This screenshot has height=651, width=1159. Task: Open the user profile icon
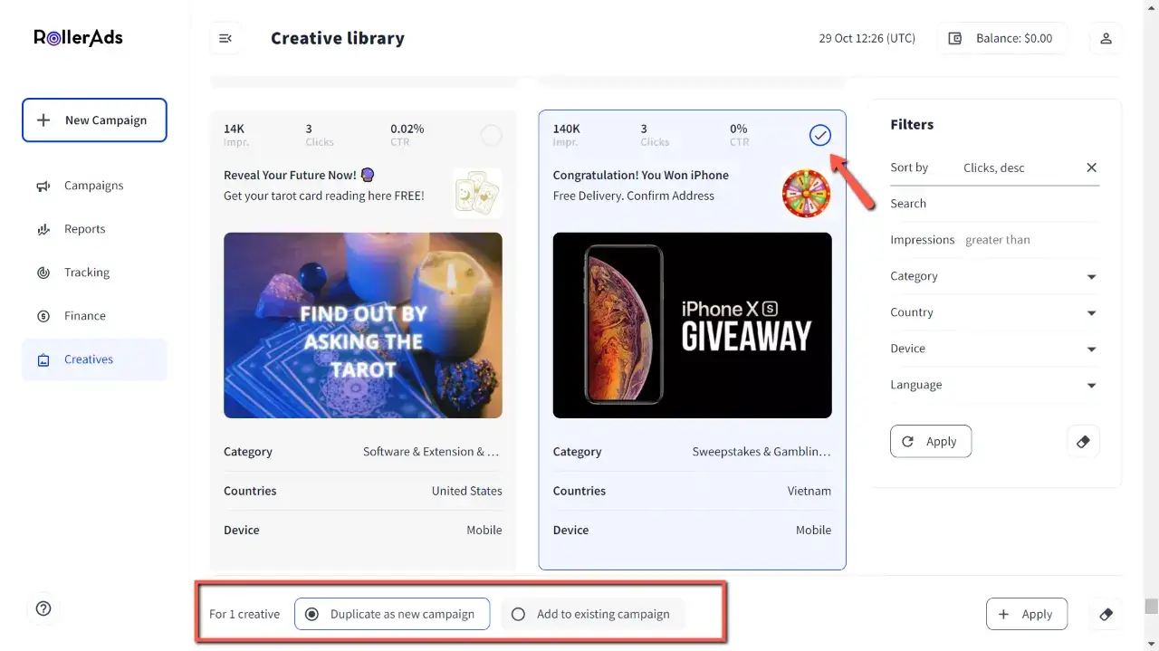pos(1106,38)
